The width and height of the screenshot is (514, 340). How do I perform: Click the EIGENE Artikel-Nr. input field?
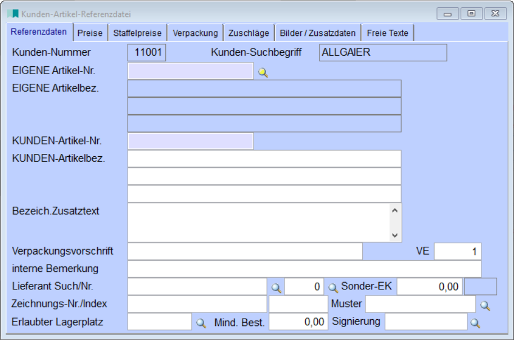point(191,71)
